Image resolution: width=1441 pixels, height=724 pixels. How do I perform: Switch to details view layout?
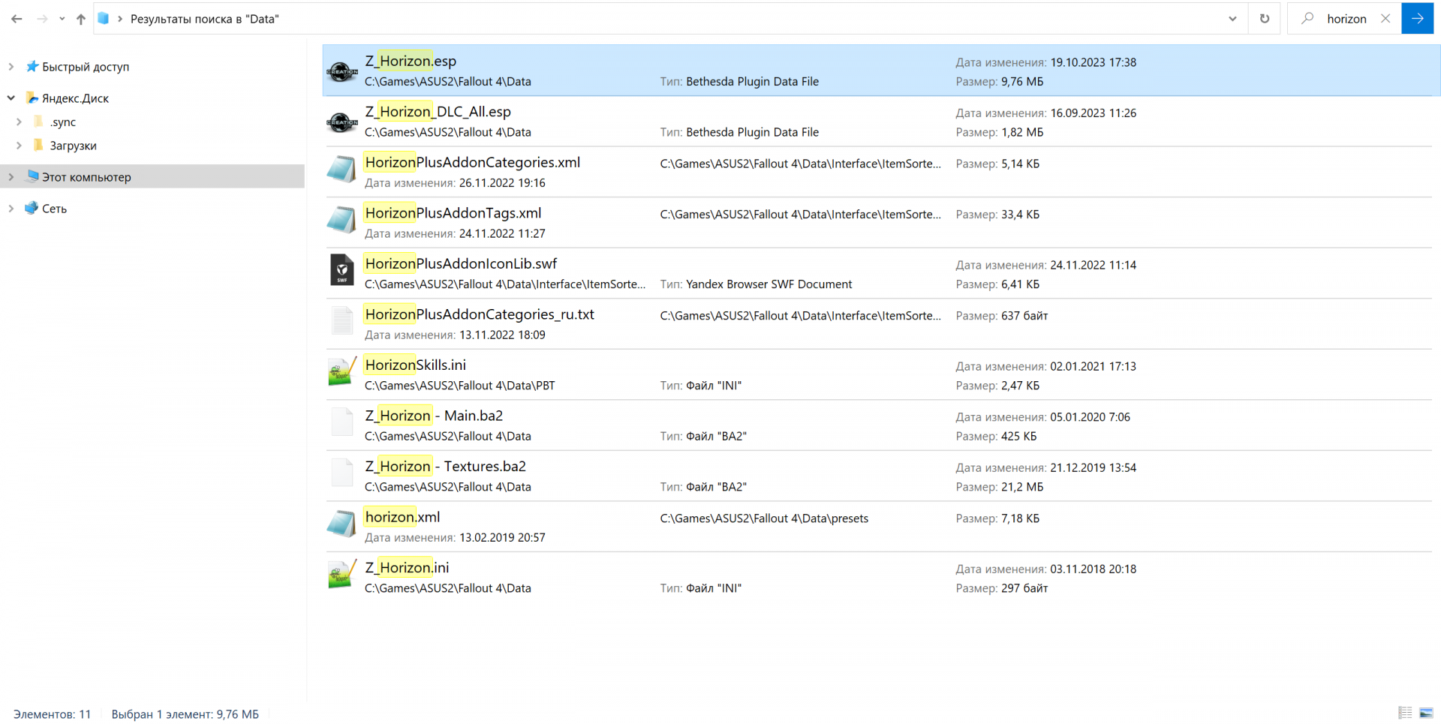click(1405, 713)
